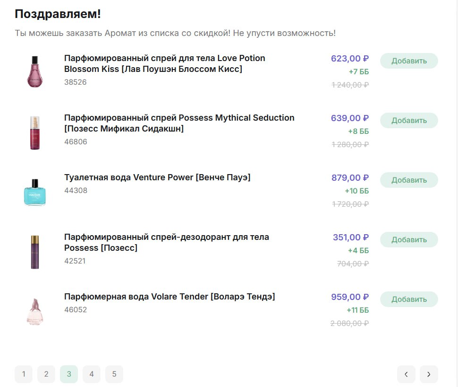Switch to page 4
The width and height of the screenshot is (458, 387).
pos(92,374)
